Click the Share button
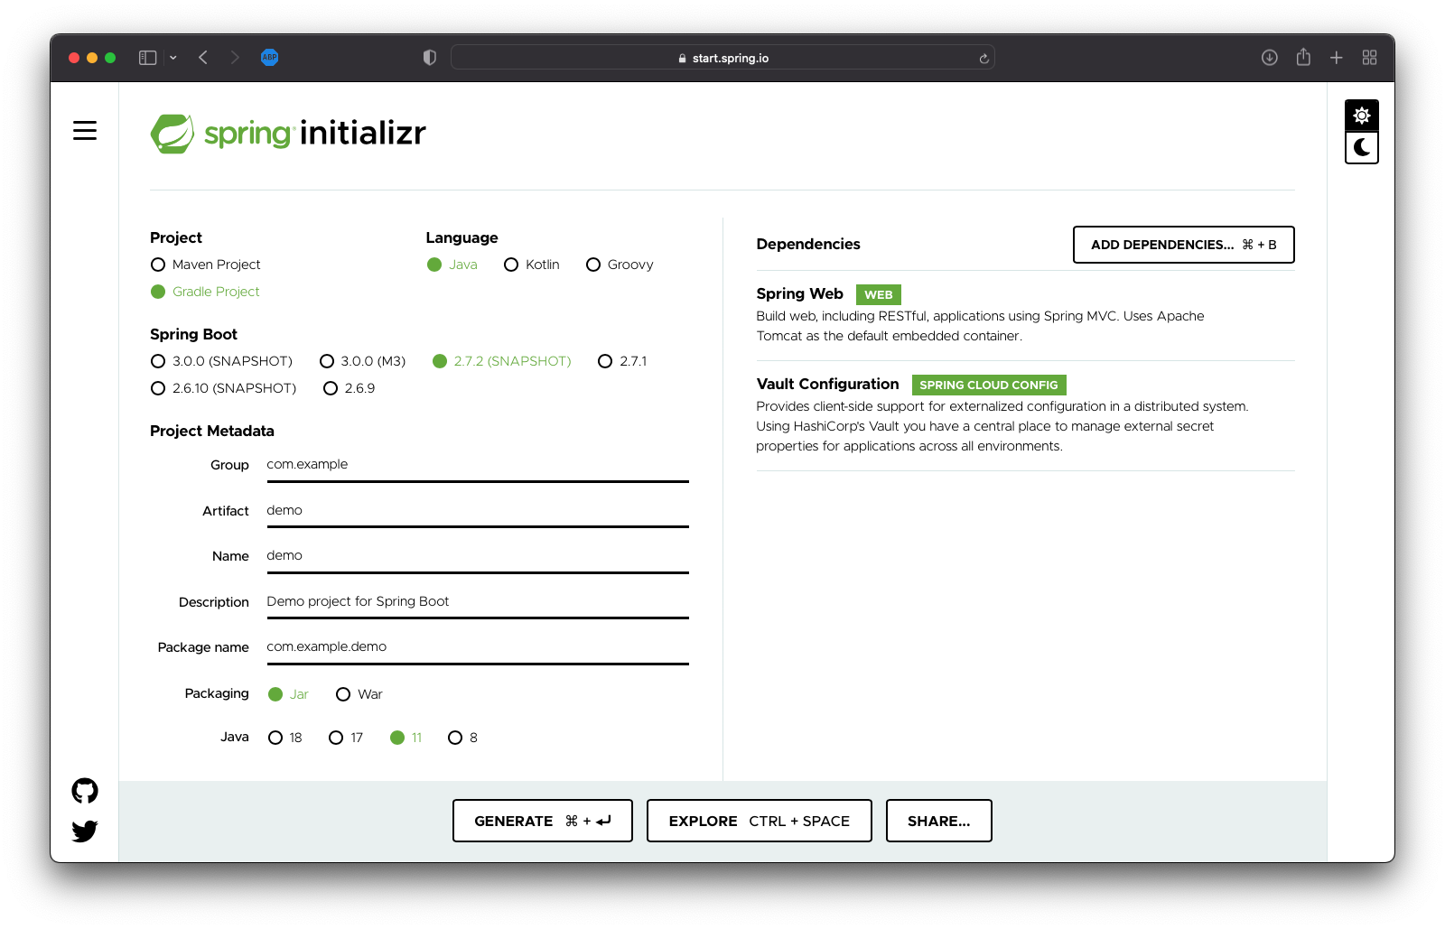The image size is (1445, 929). (939, 821)
